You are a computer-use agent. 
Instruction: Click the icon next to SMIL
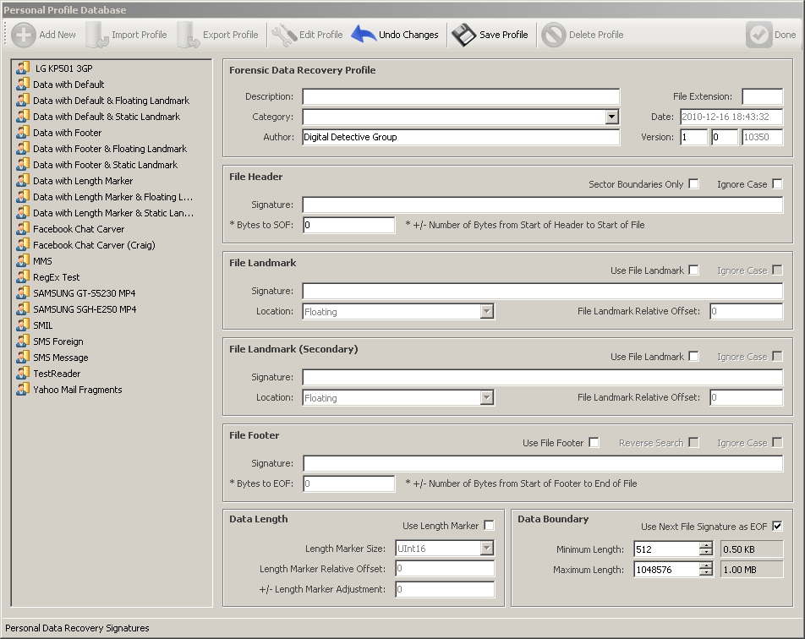click(23, 325)
